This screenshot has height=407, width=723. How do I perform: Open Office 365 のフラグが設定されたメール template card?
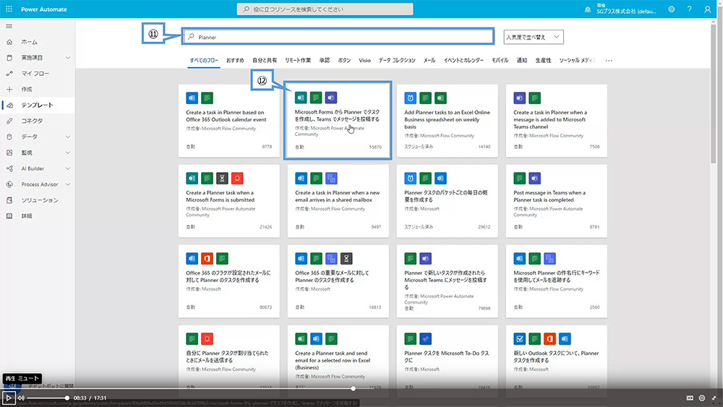pyautogui.click(x=228, y=281)
